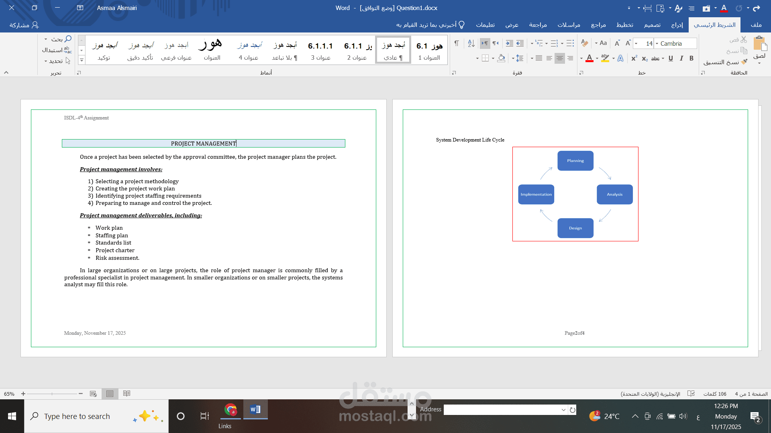The image size is (771, 433).
Task: Apply superscript formatting
Action: (634, 59)
